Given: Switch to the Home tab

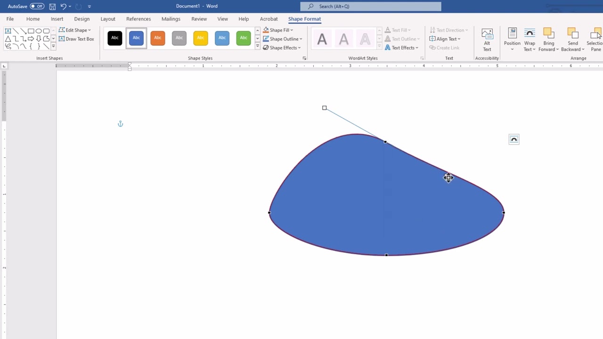Looking at the screenshot, I should (x=33, y=19).
